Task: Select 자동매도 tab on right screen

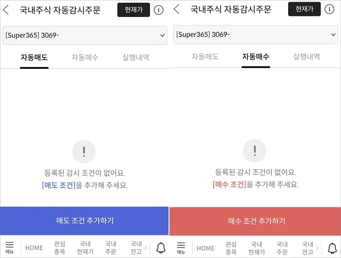Action: click(x=205, y=57)
